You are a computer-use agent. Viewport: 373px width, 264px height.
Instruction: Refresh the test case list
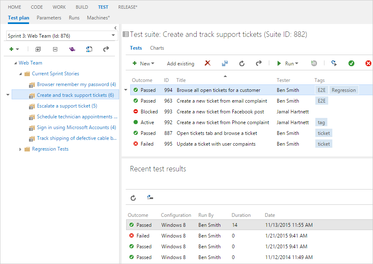pyautogui.click(x=242, y=63)
